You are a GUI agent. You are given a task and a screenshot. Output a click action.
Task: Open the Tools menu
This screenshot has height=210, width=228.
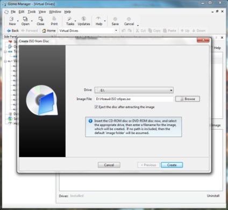click(32, 12)
